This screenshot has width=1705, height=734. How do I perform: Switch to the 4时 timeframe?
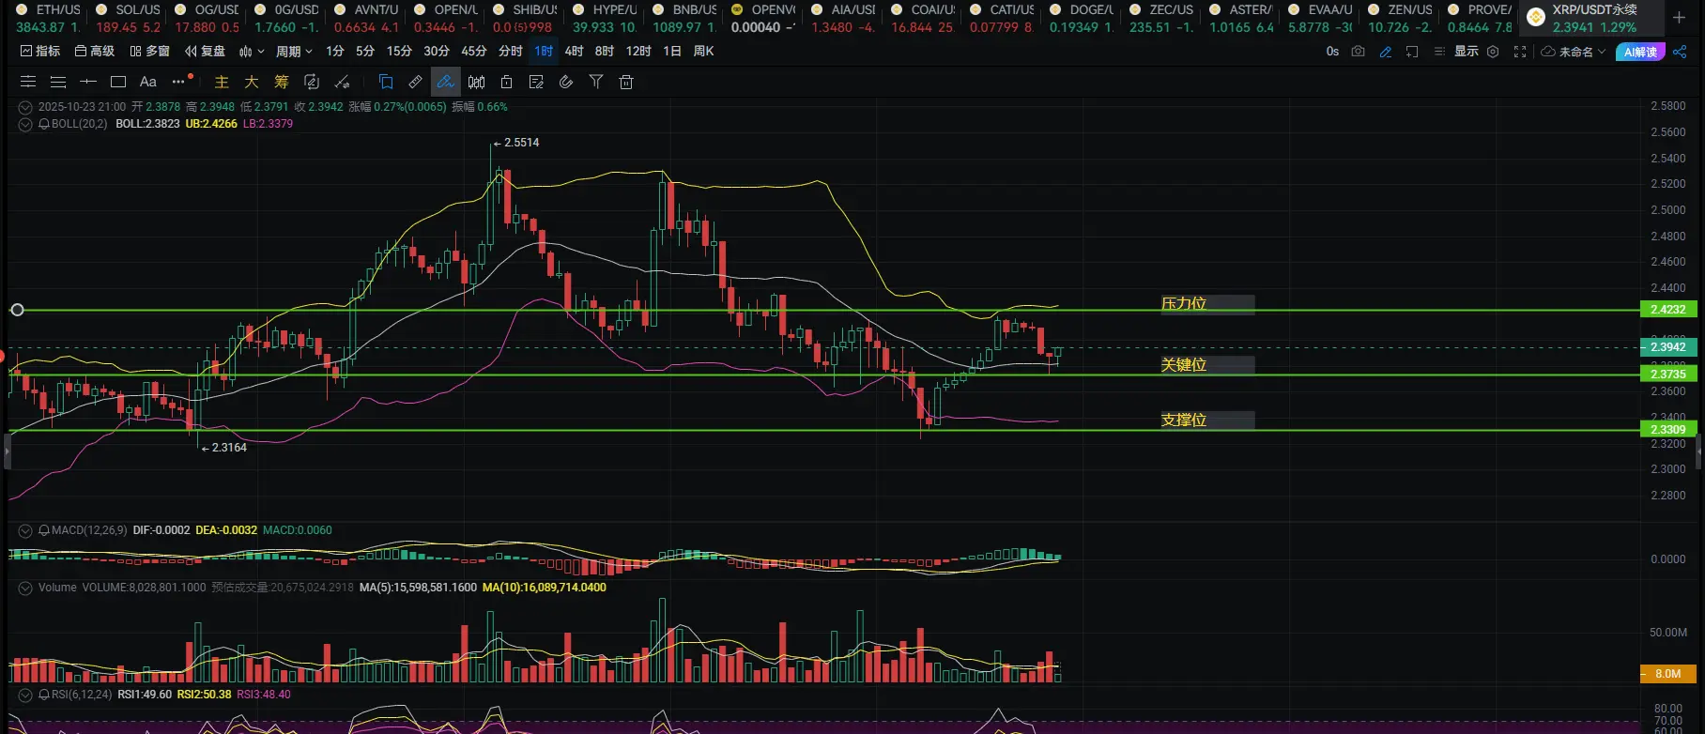tap(574, 52)
